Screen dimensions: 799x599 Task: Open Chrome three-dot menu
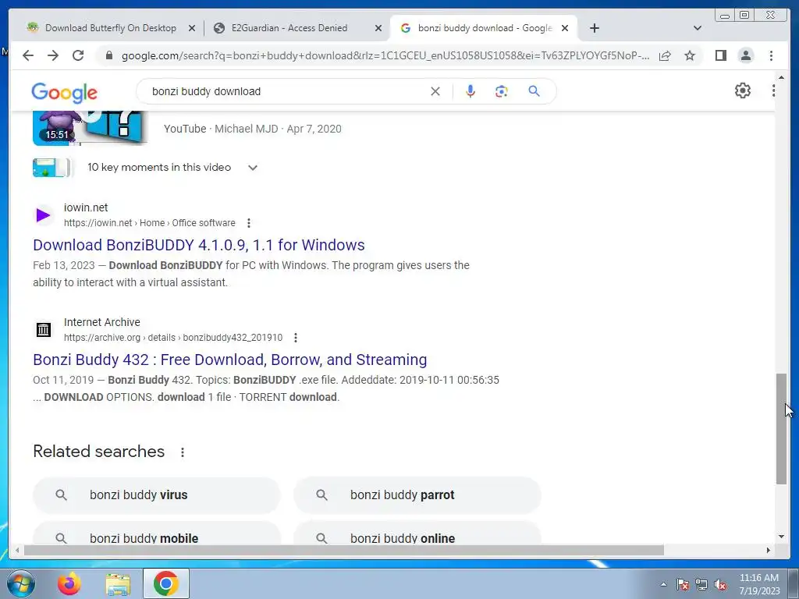(x=771, y=55)
